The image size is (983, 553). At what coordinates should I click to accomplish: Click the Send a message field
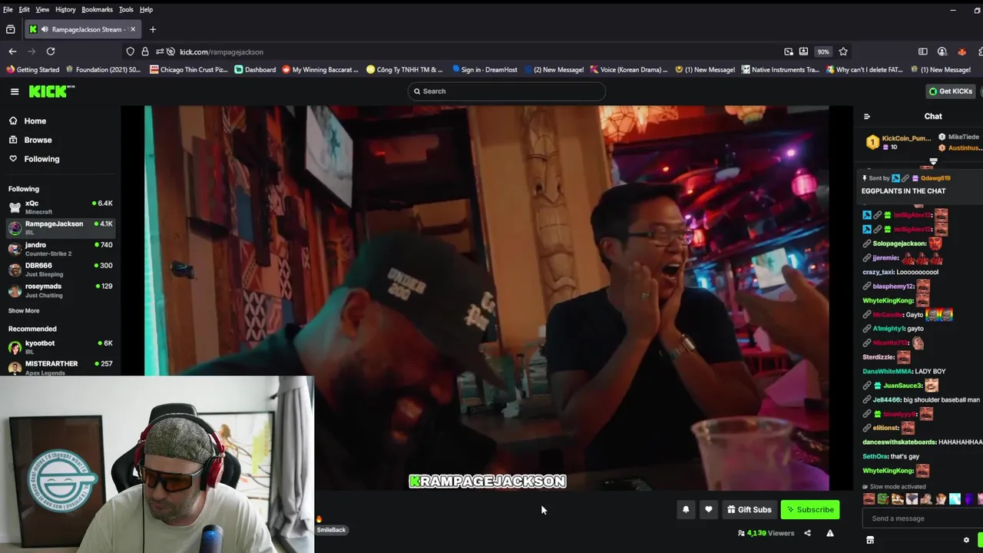922,518
